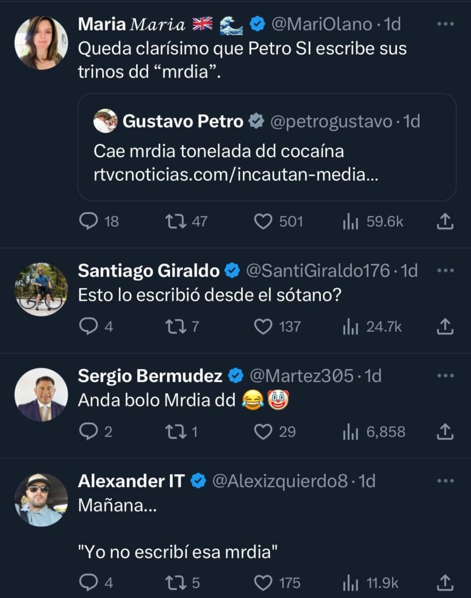View Alexander IT's 11.9k views analytics

pyautogui.click(x=350, y=582)
